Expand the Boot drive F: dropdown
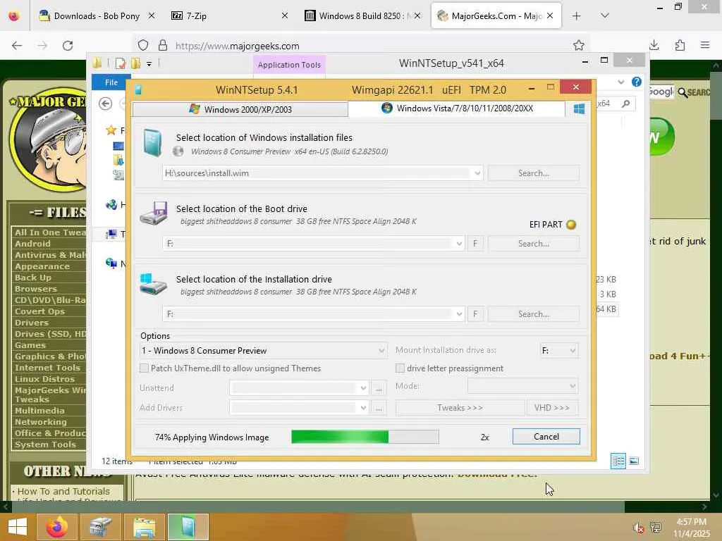The width and height of the screenshot is (722, 541). (x=458, y=243)
